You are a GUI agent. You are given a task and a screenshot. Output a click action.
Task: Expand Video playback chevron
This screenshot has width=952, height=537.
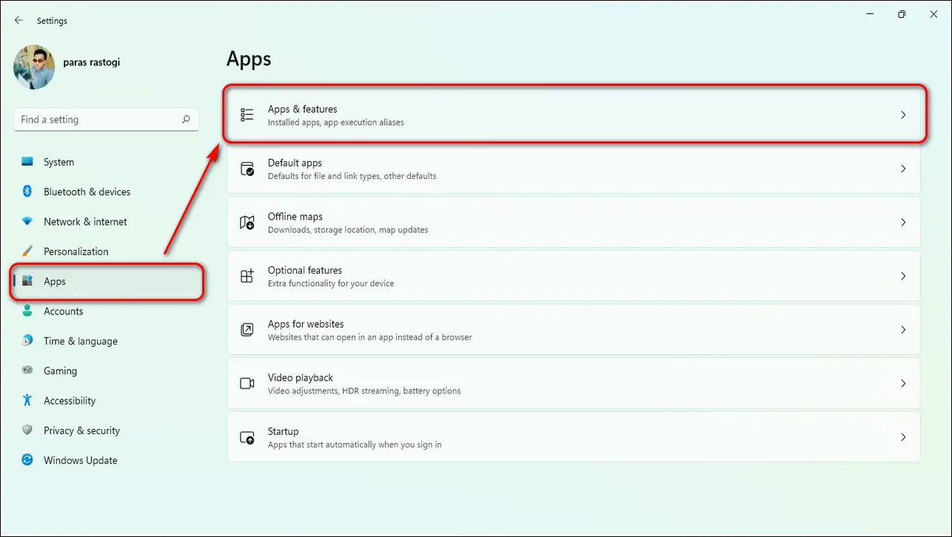coord(903,383)
